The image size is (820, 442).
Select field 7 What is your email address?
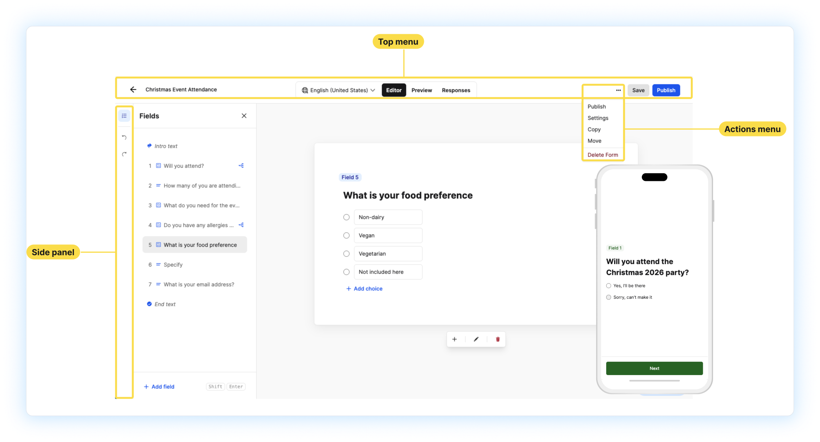pos(194,284)
